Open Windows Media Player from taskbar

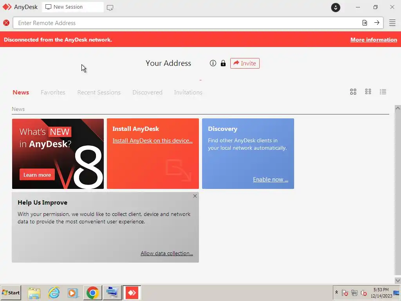(73, 293)
